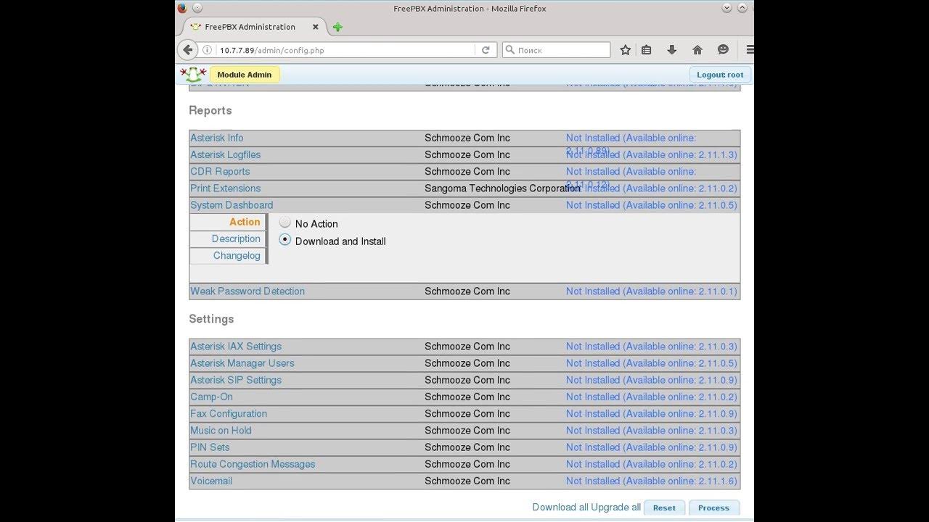The width and height of the screenshot is (929, 522).
Task: Click the Reset button
Action: point(664,507)
